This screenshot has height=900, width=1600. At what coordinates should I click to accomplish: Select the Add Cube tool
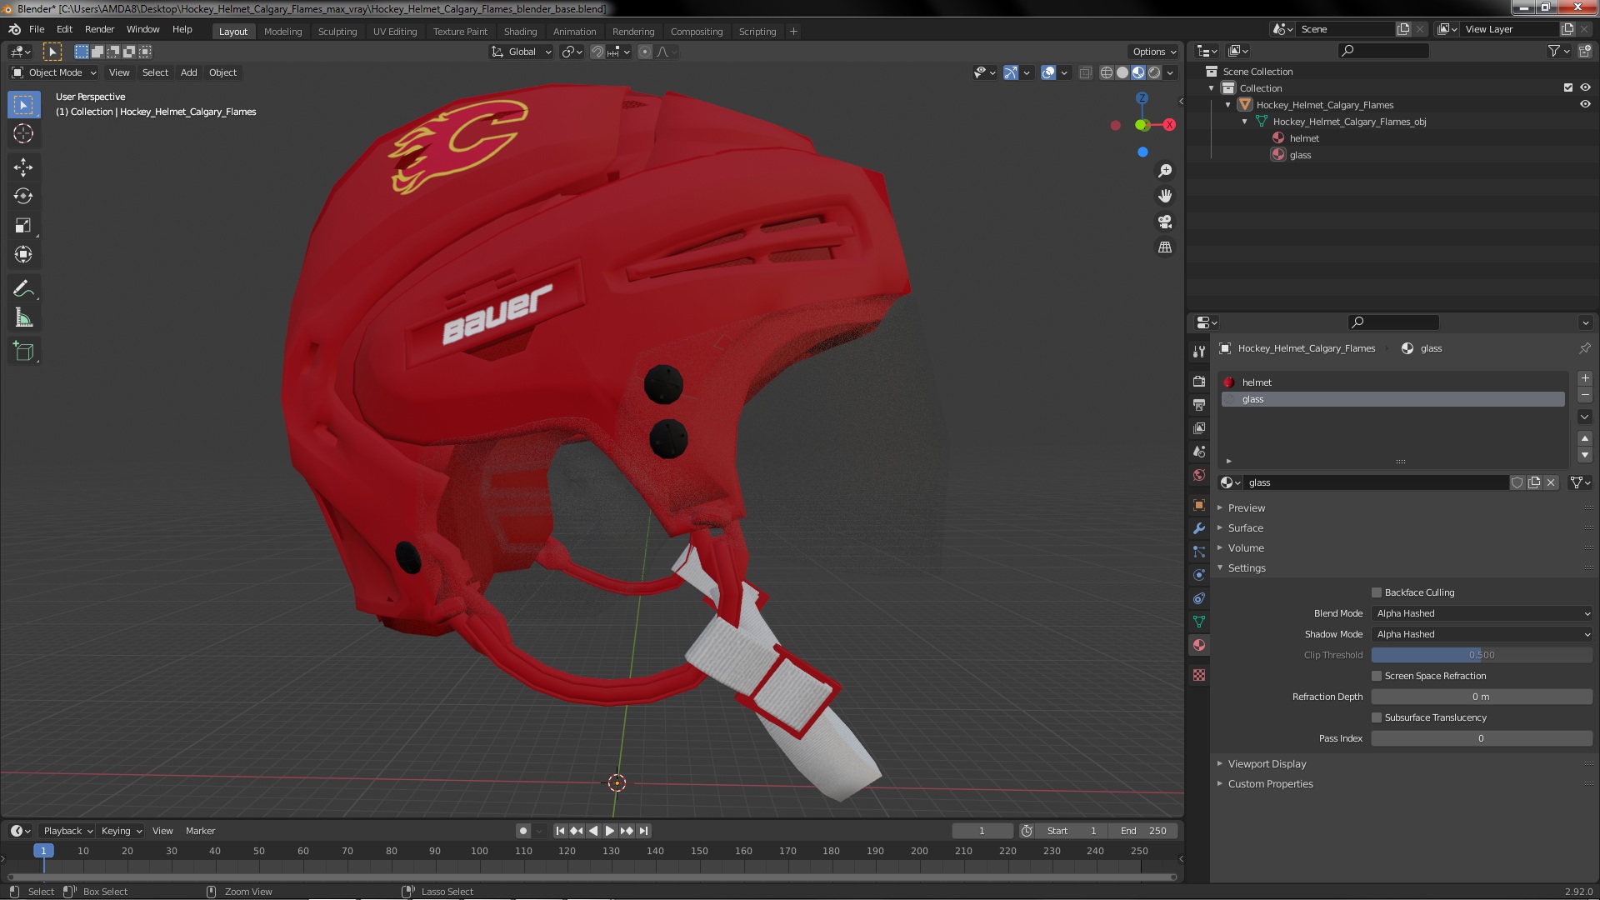[x=23, y=352]
